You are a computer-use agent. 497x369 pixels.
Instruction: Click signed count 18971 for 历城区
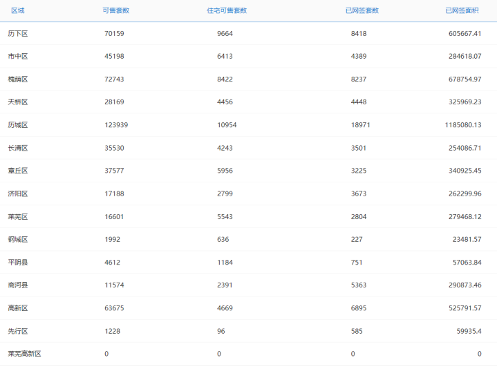pos(361,125)
